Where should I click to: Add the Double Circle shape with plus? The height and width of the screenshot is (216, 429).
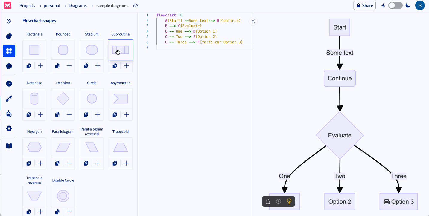[69, 212]
